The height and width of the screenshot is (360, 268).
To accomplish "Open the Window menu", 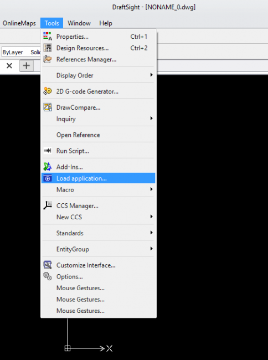I will coord(79,23).
